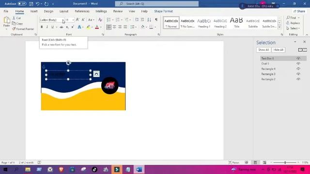Redo the last action

pyautogui.click(x=46, y=4)
